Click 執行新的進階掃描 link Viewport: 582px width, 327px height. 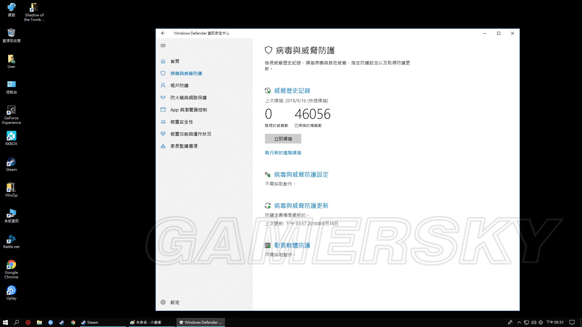coord(283,153)
